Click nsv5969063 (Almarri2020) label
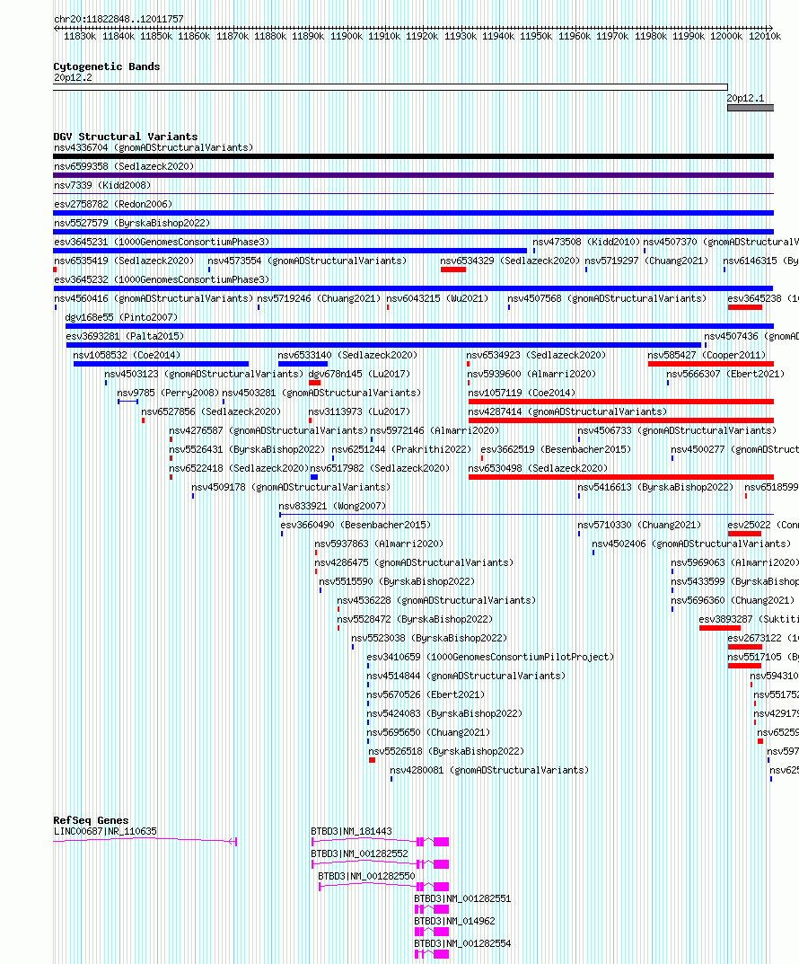Viewport: 799px width, 964px height. click(734, 562)
